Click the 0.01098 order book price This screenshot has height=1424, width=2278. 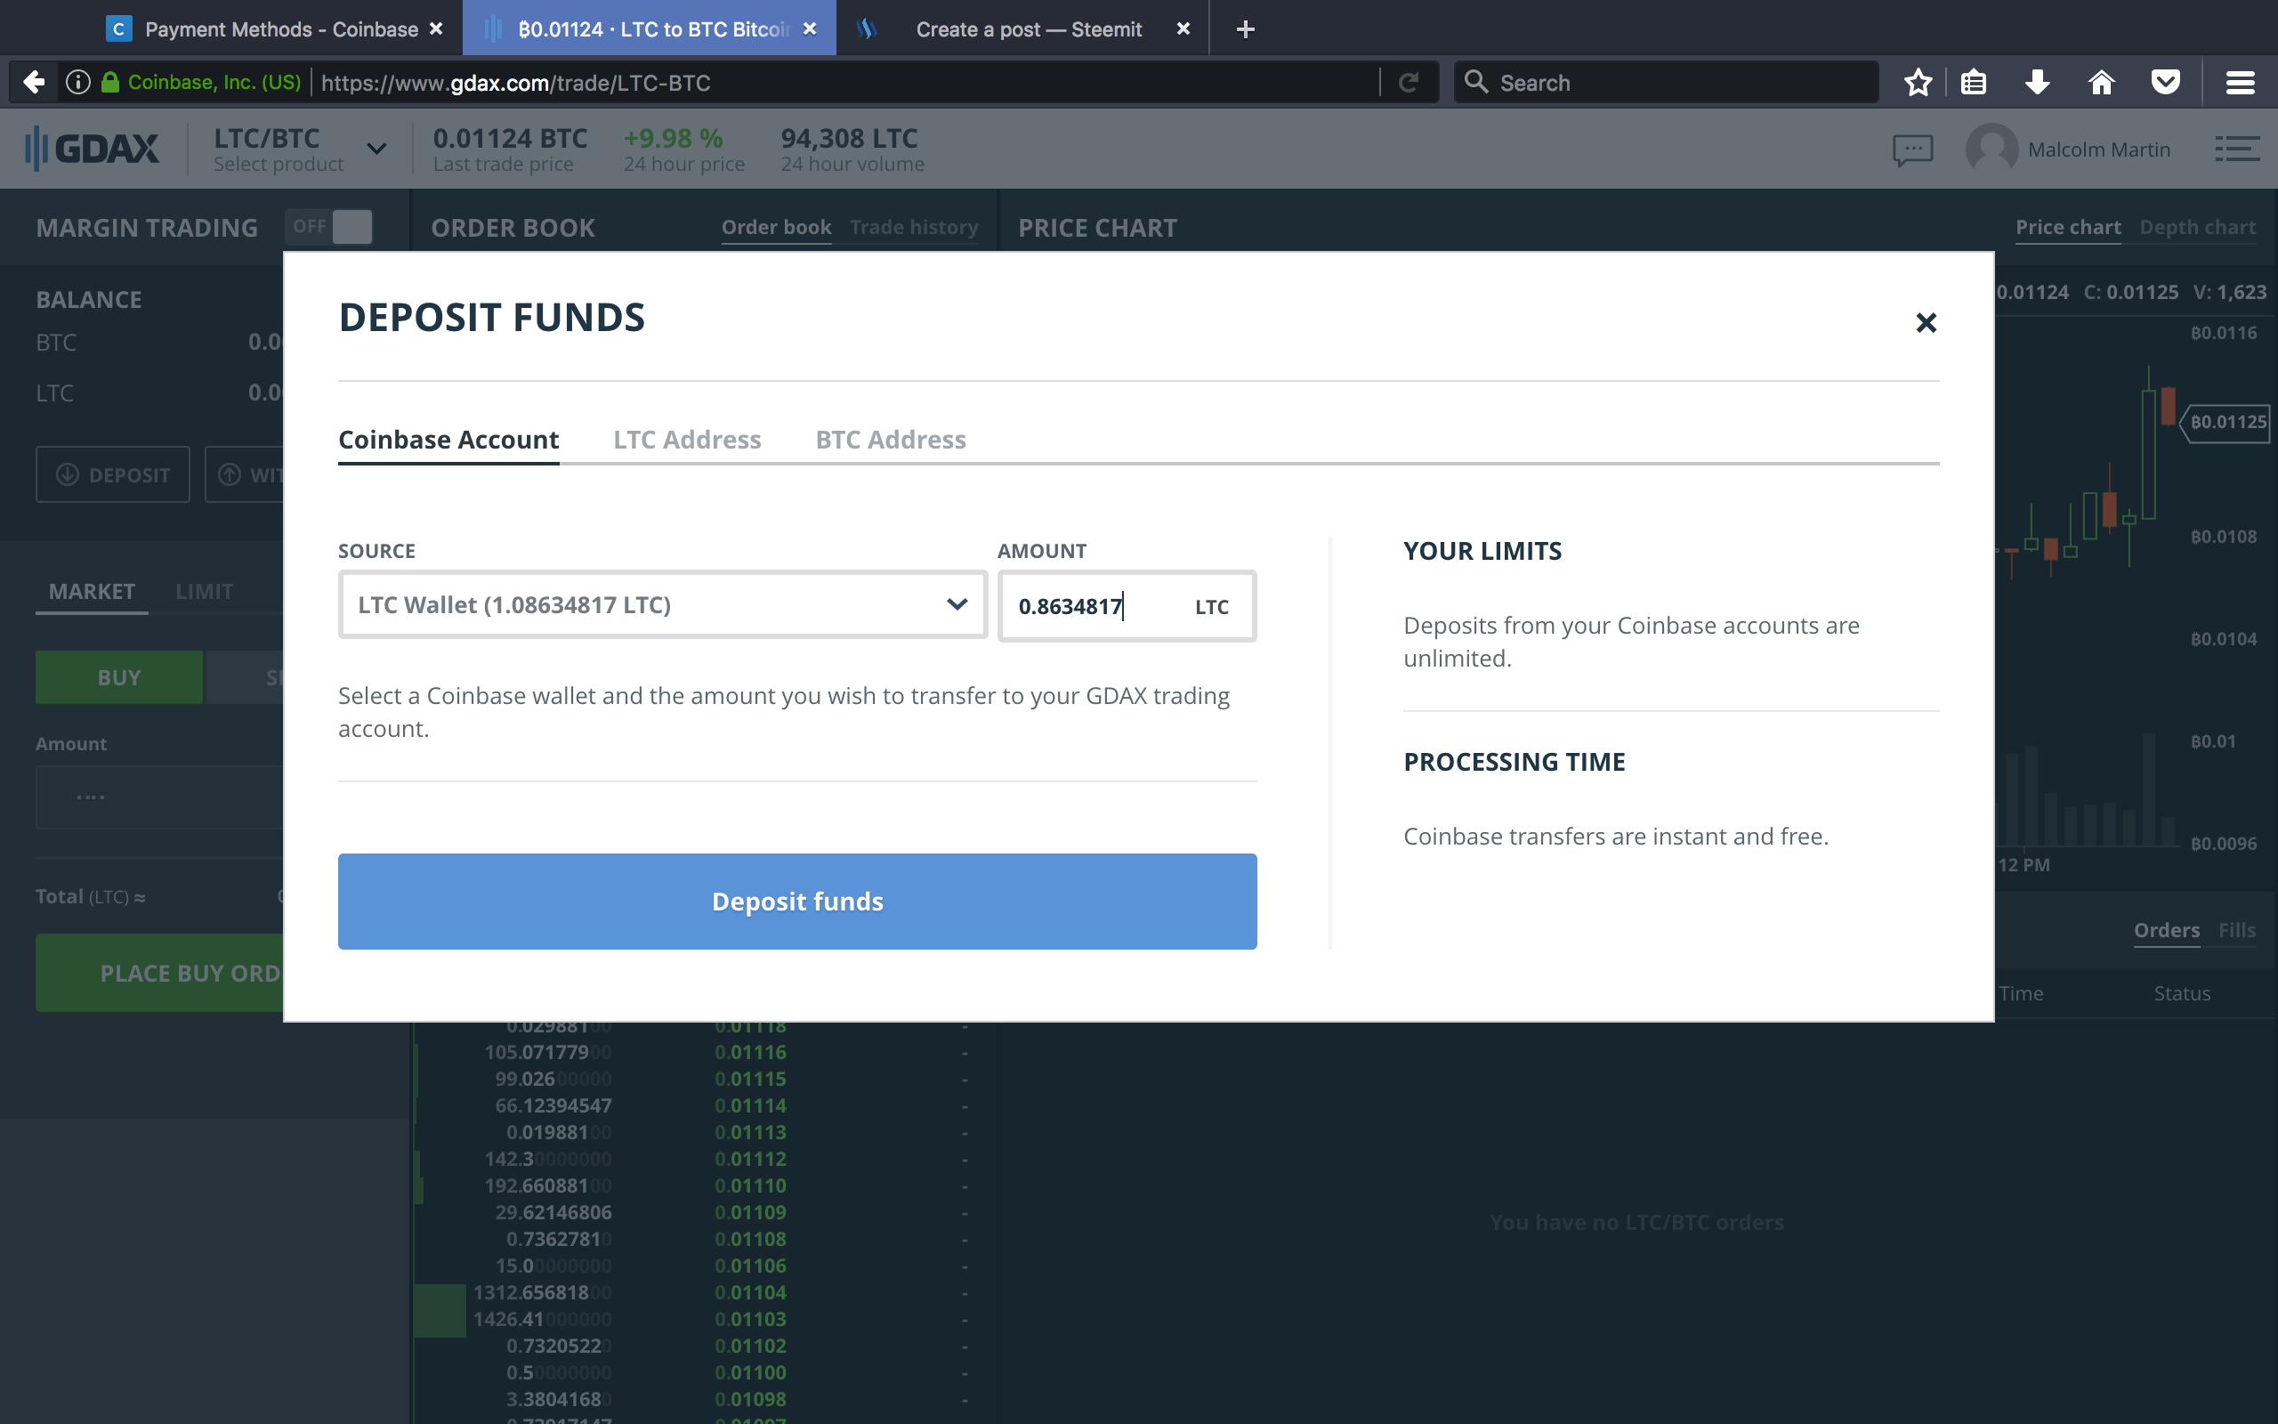[750, 1399]
